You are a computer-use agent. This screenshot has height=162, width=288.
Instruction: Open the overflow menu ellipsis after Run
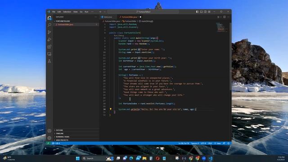(x=92, y=12)
